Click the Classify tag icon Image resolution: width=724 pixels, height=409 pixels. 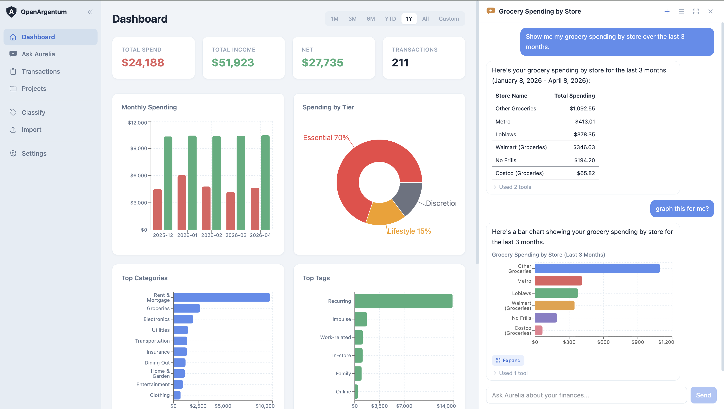(13, 112)
